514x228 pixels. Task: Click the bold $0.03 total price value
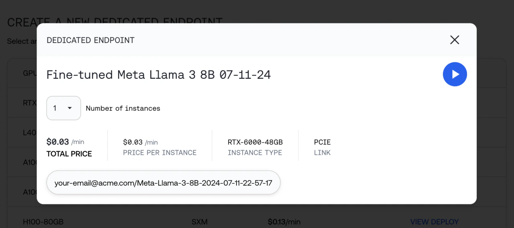click(x=58, y=142)
